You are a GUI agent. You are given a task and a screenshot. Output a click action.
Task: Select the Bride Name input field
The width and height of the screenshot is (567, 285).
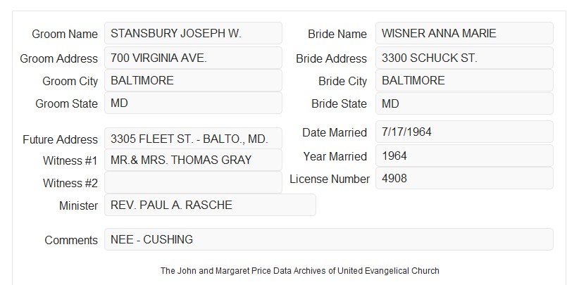point(464,33)
